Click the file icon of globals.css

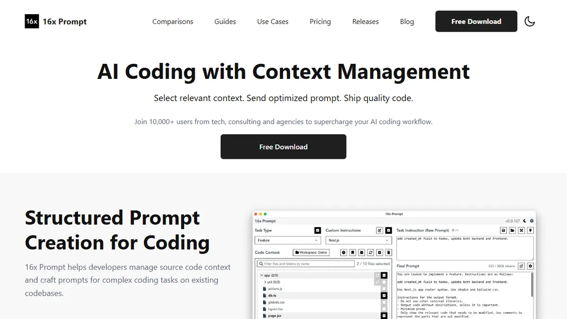click(265, 302)
